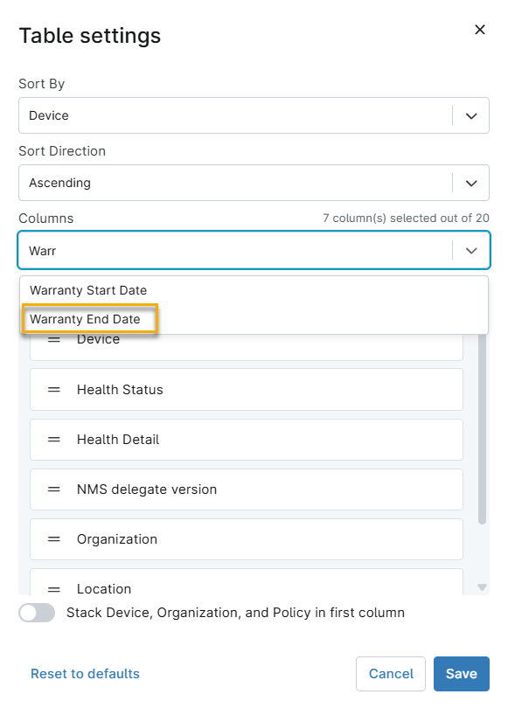
Task: Click the Columns search field containing Warr
Action: click(235, 251)
